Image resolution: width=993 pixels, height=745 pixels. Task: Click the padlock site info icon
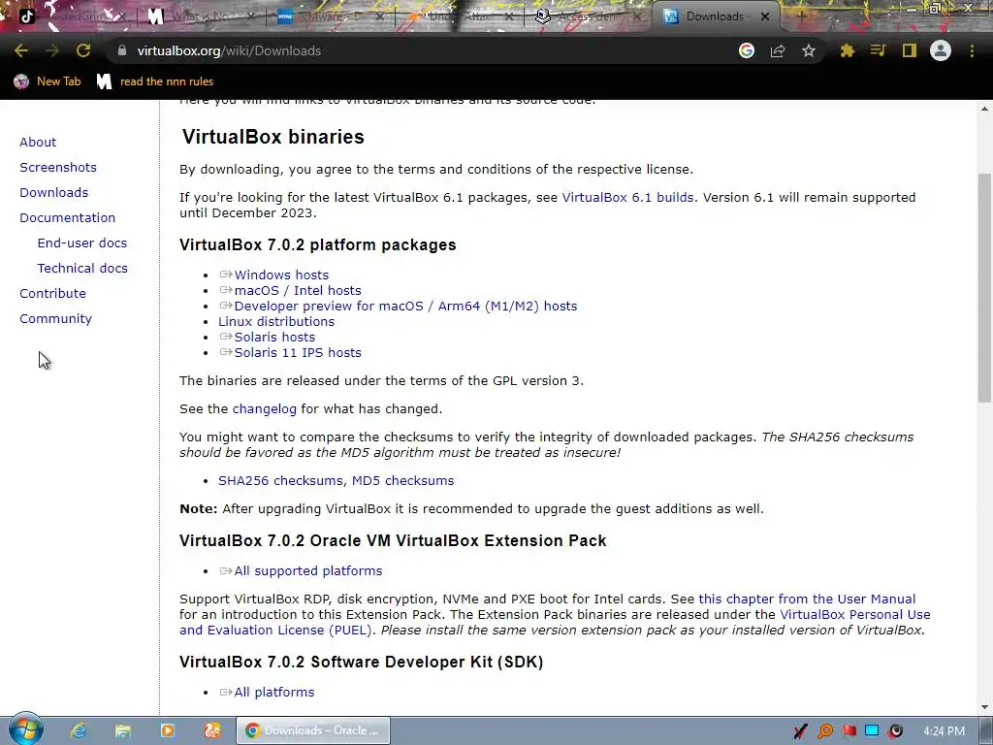point(122,50)
